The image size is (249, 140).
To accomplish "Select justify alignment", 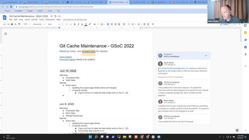I will (119, 24).
